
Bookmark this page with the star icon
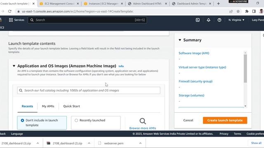click(238, 11)
